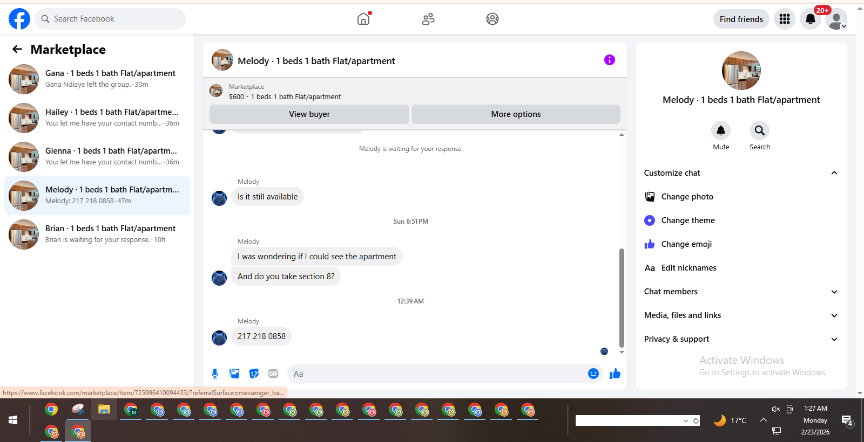
Task: Open the Windows notification center
Action: (x=847, y=420)
